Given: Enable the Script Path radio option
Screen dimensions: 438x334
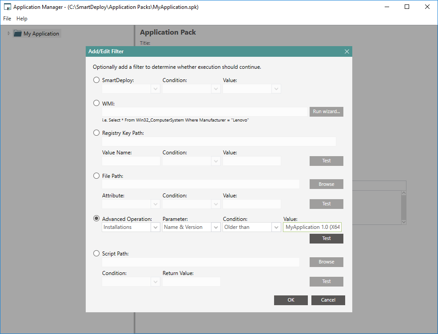Looking at the screenshot, I should coord(96,253).
